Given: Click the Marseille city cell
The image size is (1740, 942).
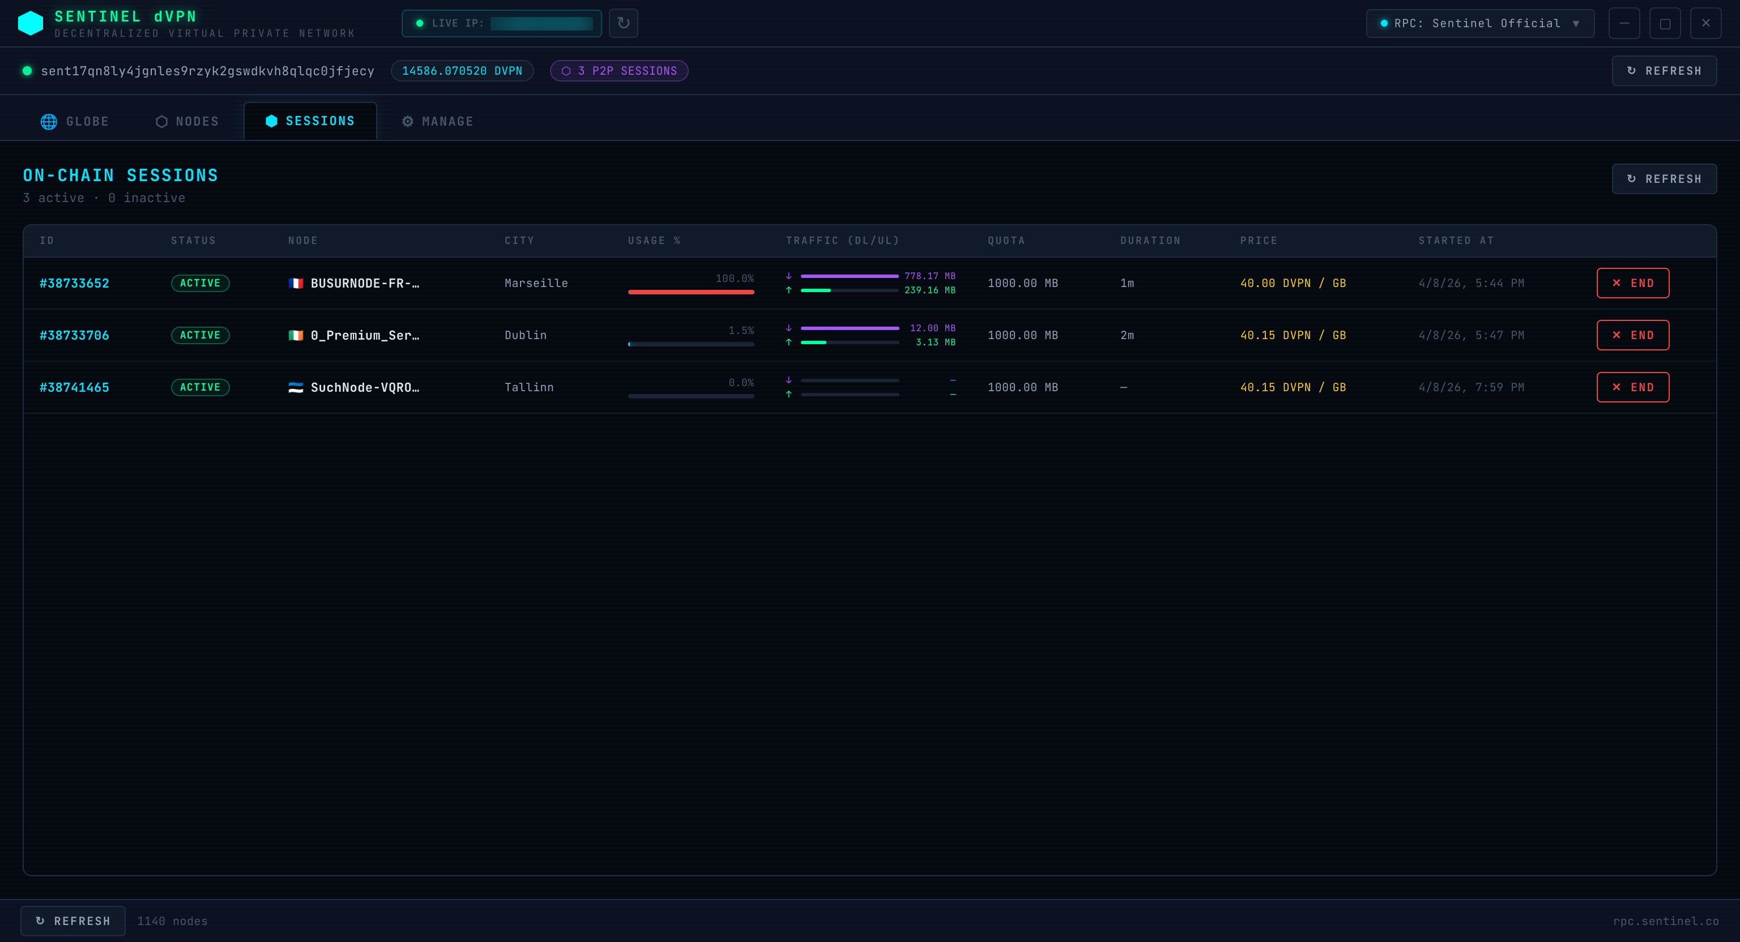Looking at the screenshot, I should [x=536, y=283].
